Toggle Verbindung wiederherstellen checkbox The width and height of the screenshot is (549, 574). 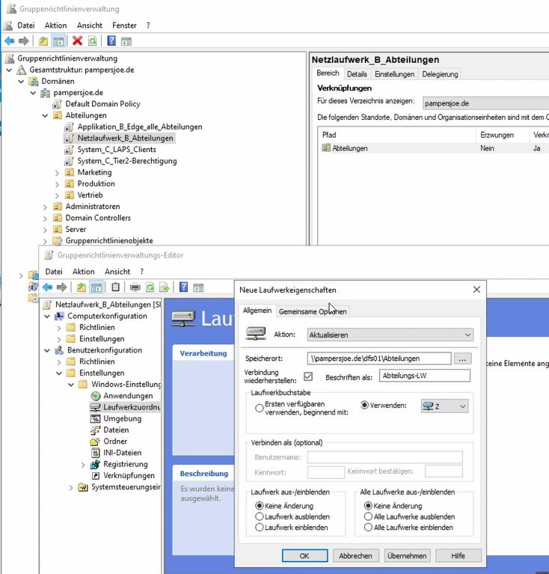point(308,376)
